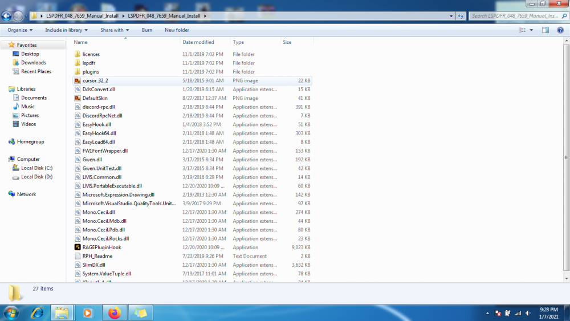Click the volume speaker tray icon
This screenshot has height=321, width=570.
[x=528, y=313]
